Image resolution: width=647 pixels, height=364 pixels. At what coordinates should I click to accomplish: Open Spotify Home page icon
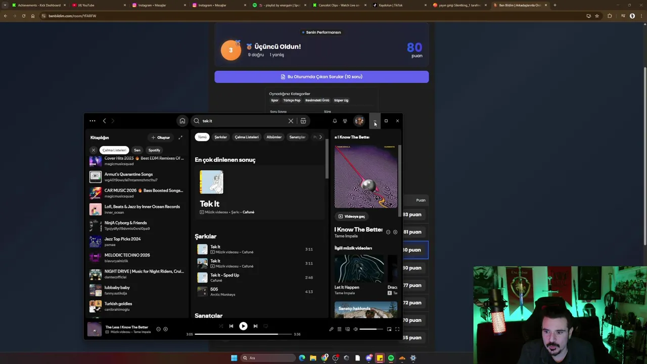click(x=182, y=121)
